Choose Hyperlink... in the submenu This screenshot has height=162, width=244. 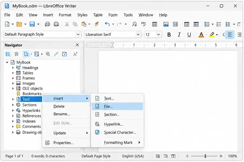117,124
